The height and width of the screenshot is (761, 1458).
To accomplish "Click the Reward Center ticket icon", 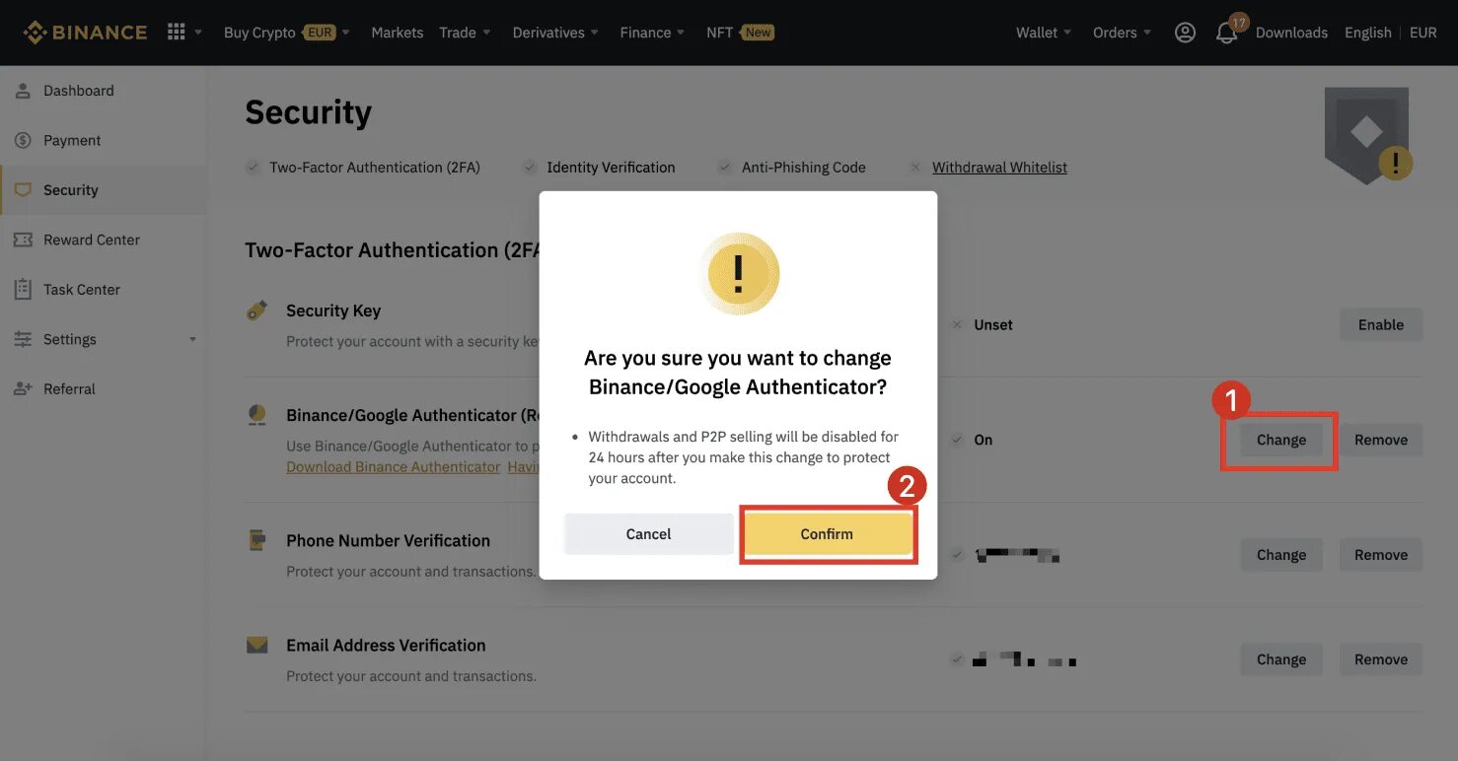I will tap(23, 240).
